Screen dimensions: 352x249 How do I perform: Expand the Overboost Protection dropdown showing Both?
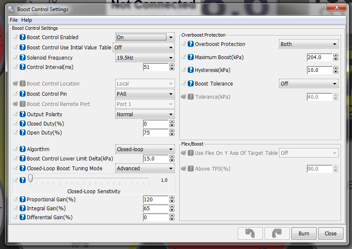pyautogui.click(x=308, y=44)
